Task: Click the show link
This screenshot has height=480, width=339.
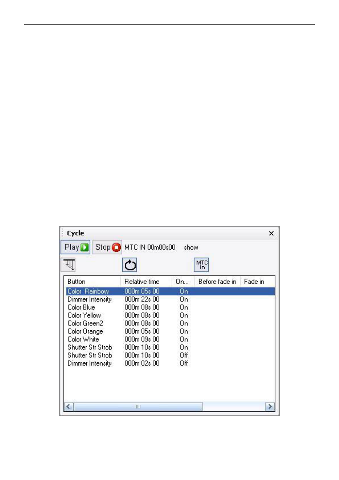Action: point(191,247)
